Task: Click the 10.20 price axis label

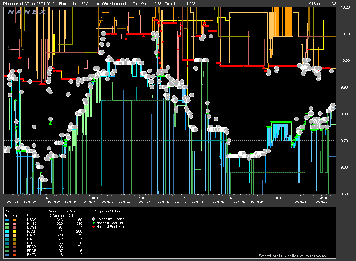Action: point(345,7)
